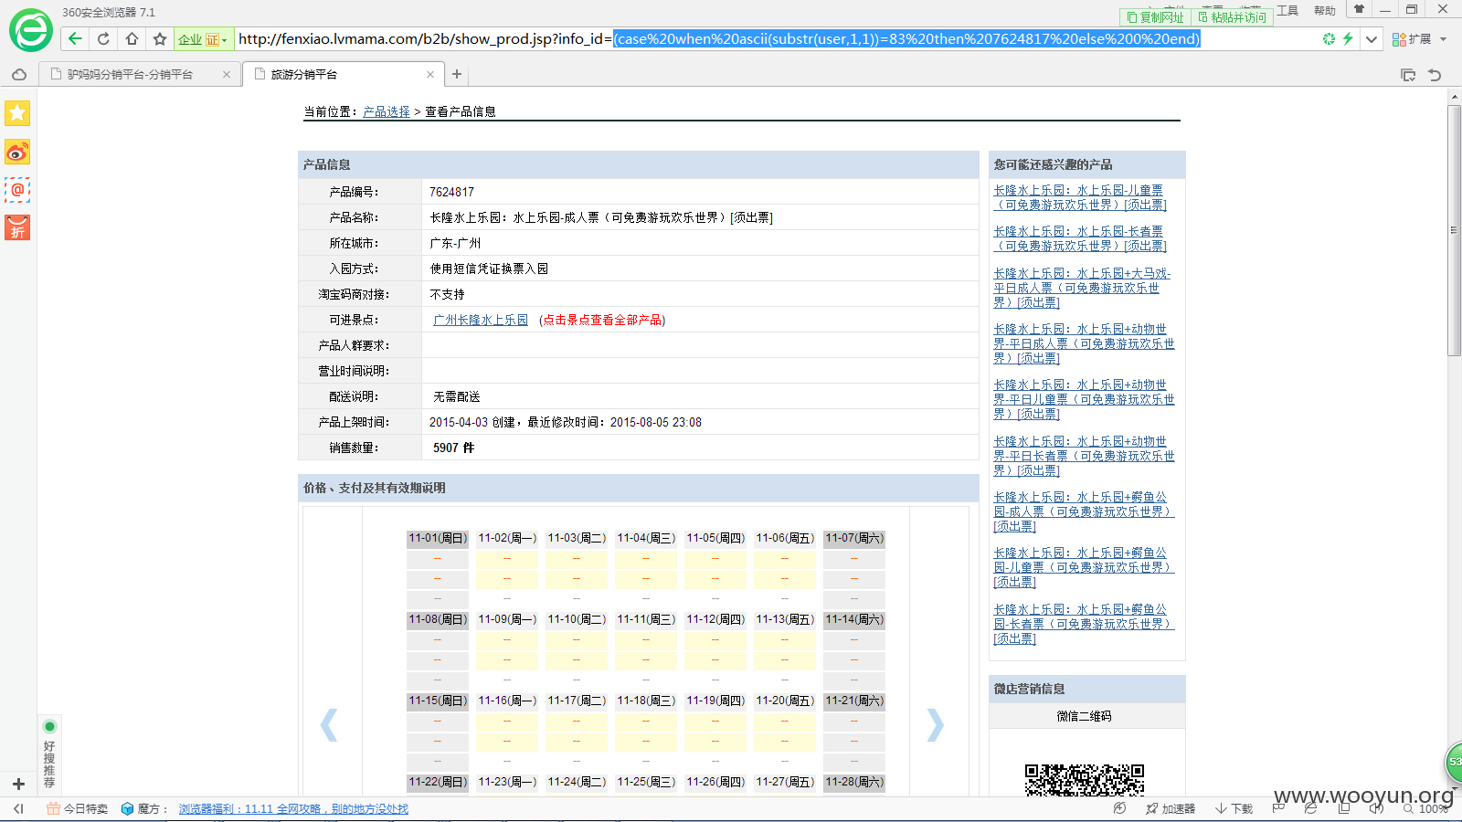Open the address bar dropdown arrow

tap(1372, 39)
